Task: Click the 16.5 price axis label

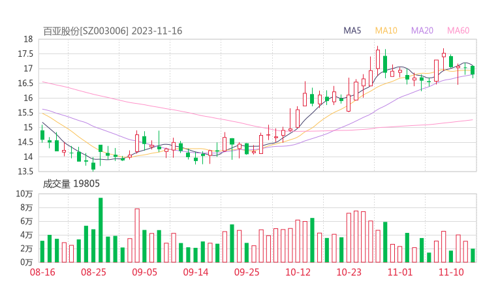Action: click(25, 83)
